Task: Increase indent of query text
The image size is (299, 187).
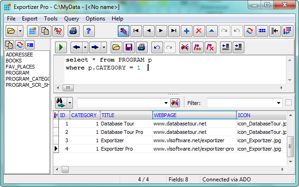Action: 238,47
